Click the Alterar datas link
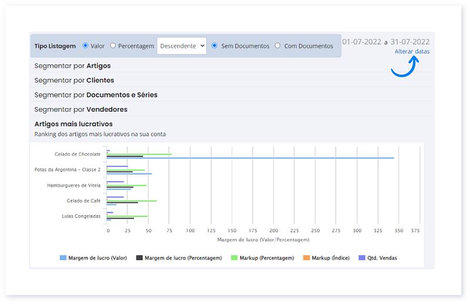The image size is (470, 304). tap(412, 52)
